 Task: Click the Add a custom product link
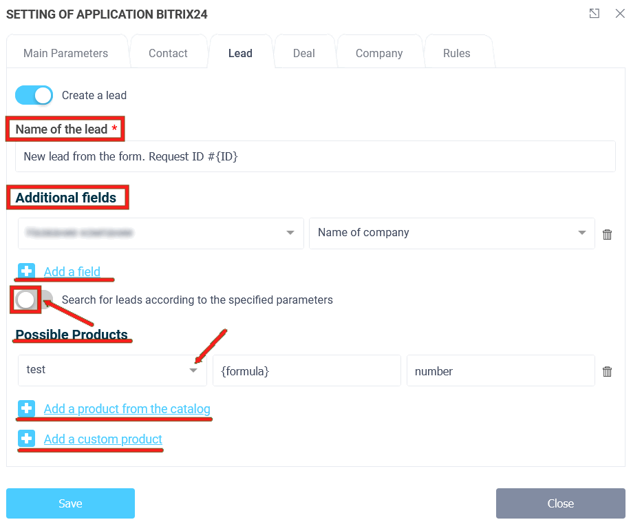102,439
